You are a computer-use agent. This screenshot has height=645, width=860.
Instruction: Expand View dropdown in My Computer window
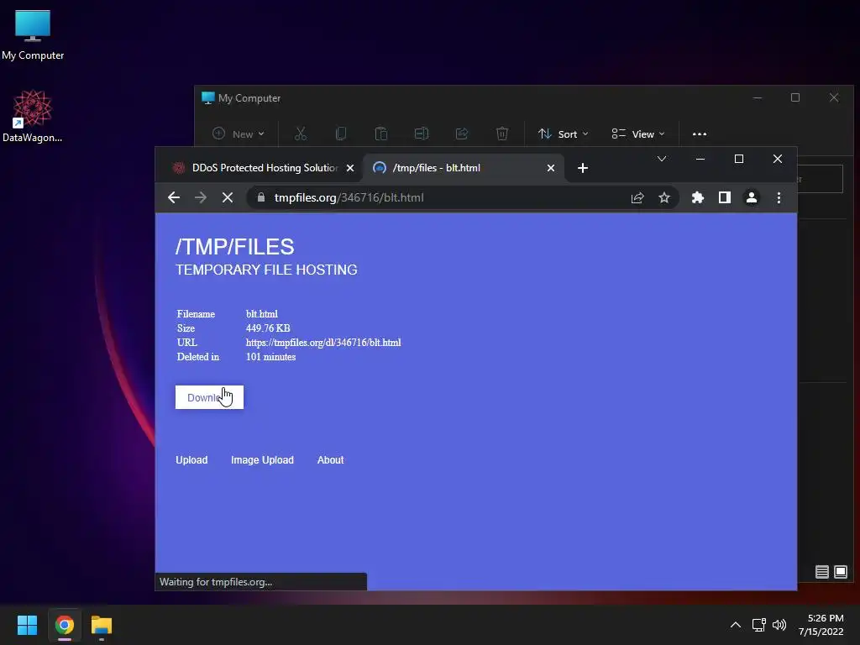coord(638,134)
